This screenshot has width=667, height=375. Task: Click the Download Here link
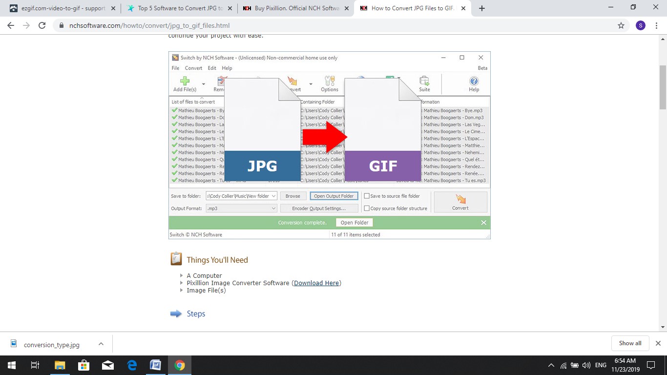coord(316,283)
